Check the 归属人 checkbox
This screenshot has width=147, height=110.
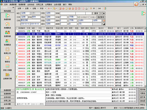(x=89, y=17)
